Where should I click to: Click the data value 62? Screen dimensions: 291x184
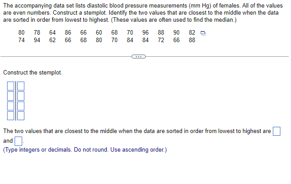pyautogui.click(x=52, y=40)
